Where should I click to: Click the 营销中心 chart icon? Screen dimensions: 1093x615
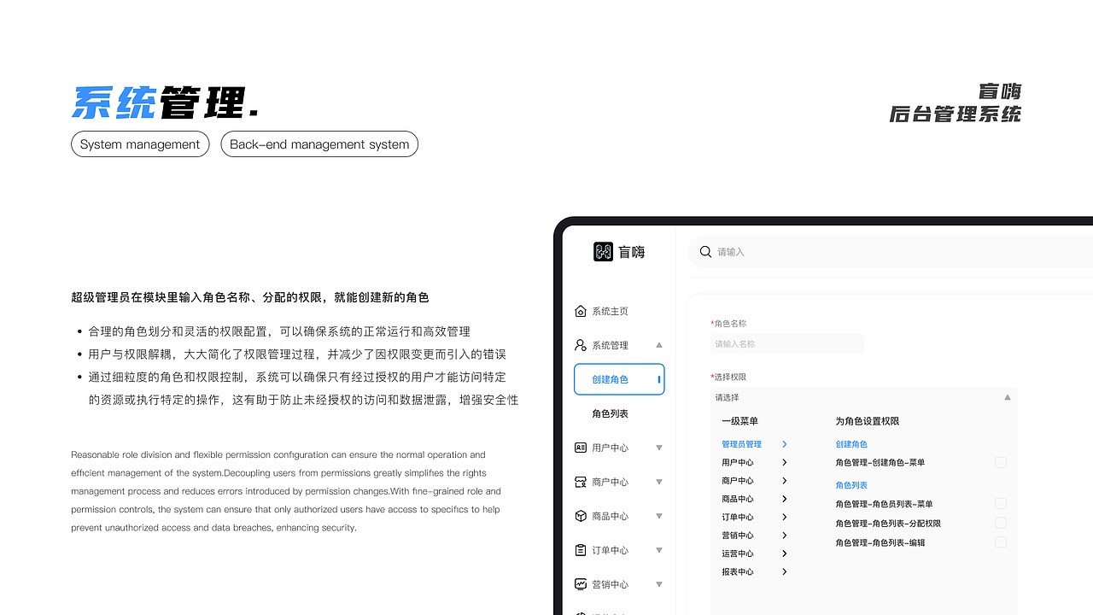(581, 584)
